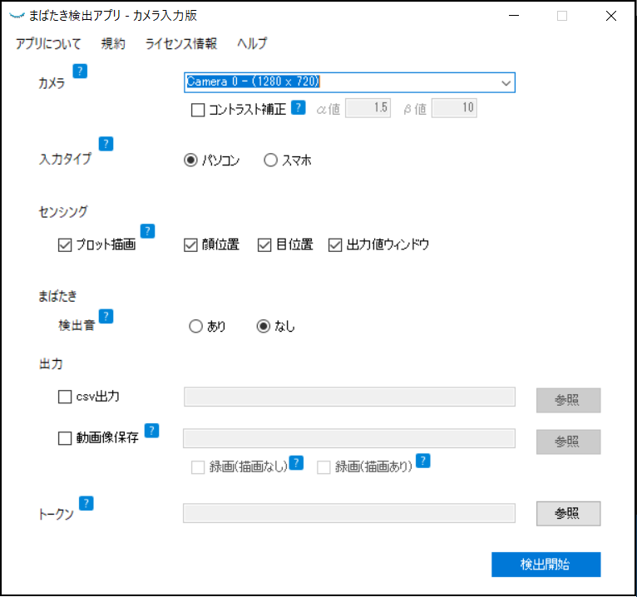Enable the コントラスト補正 checkbox
This screenshot has height=597, width=637.
pyautogui.click(x=198, y=110)
